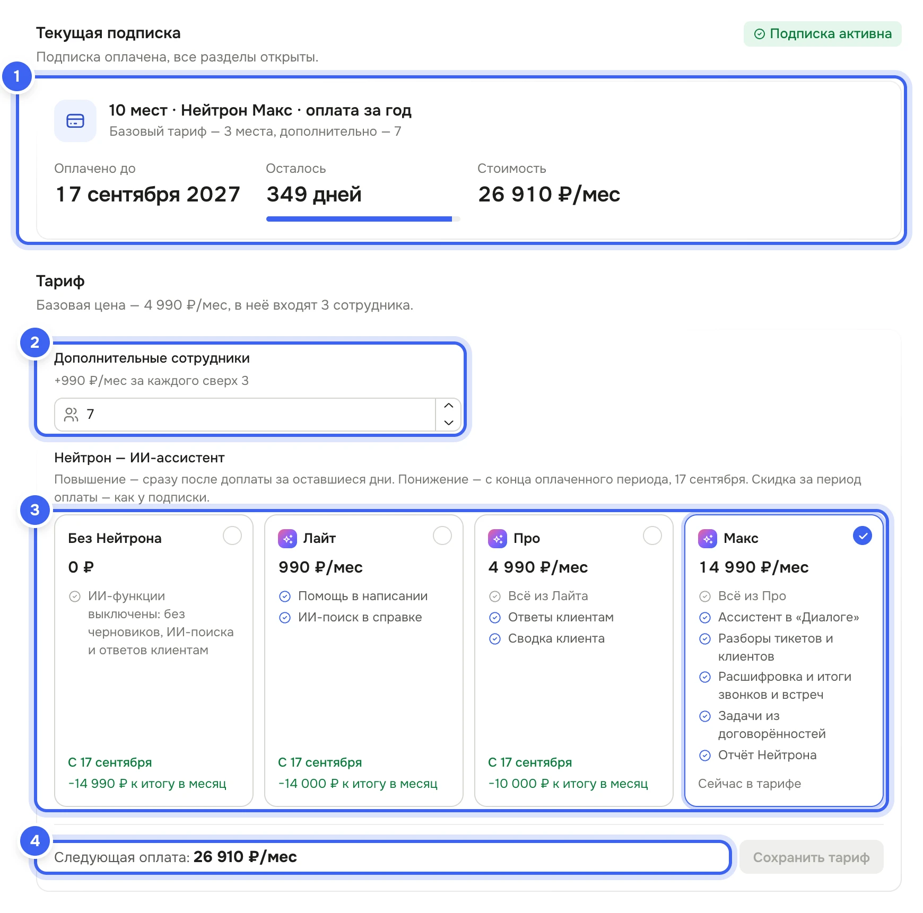Click check icon beside Помощь в написании
The width and height of the screenshot is (923, 913).
tap(285, 596)
